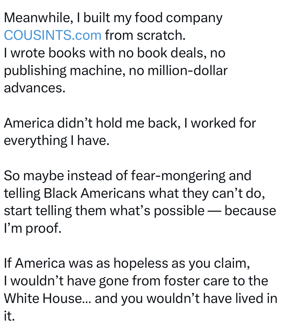Click the line "start telling them what's possible"

tap(104, 211)
